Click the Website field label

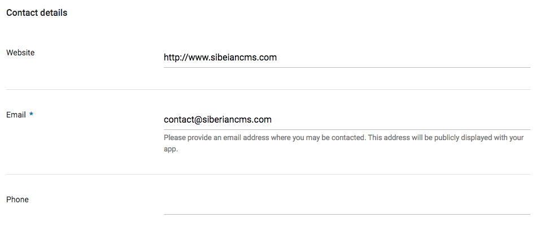(x=20, y=53)
